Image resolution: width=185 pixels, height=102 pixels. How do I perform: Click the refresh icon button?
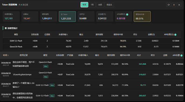[x=169, y=5]
